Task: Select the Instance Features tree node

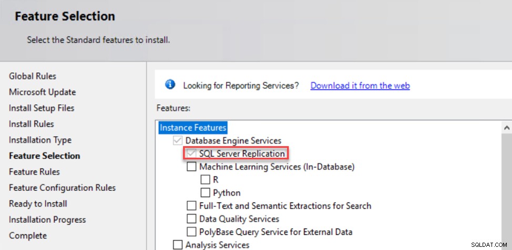Action: pyautogui.click(x=193, y=127)
